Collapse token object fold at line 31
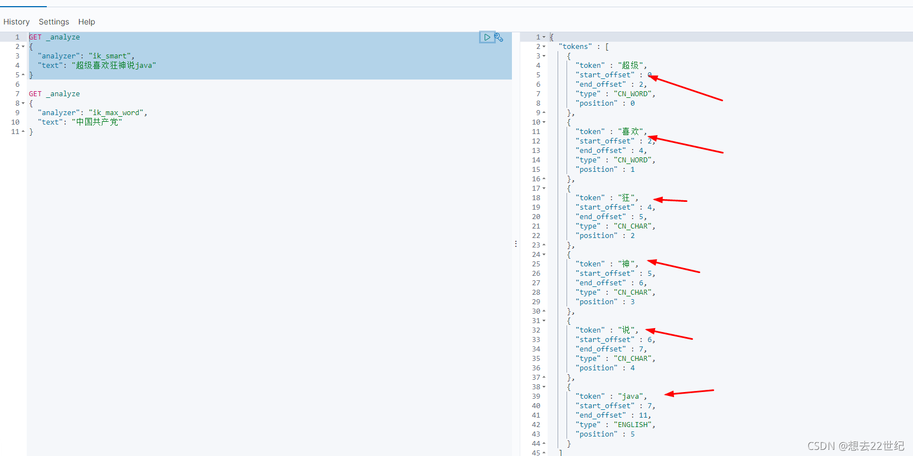Screen dimensions: 913x456 click(x=544, y=321)
